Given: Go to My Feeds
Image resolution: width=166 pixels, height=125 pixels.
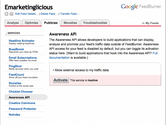Looking at the screenshot, I should (x=152, y=23).
